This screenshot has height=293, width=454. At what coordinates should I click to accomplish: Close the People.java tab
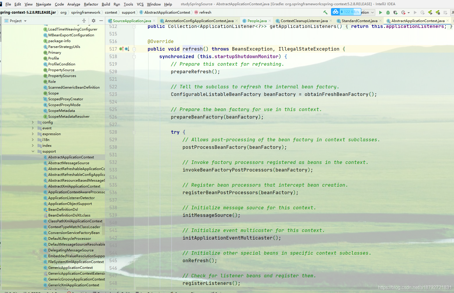[x=270, y=21]
